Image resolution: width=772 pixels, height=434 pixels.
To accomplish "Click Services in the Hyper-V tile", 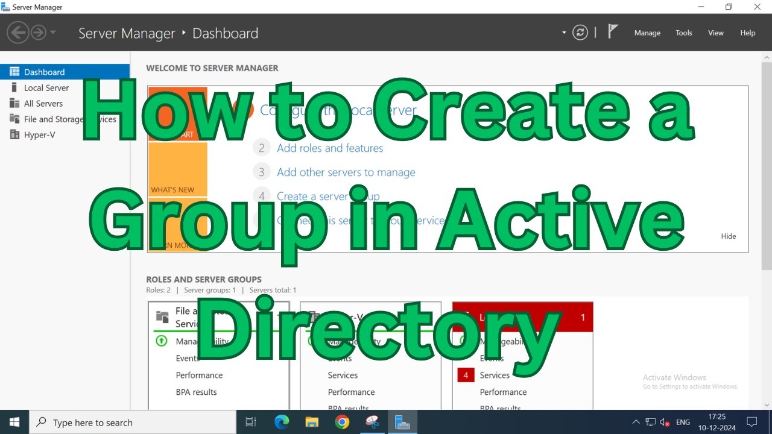I will click(343, 375).
